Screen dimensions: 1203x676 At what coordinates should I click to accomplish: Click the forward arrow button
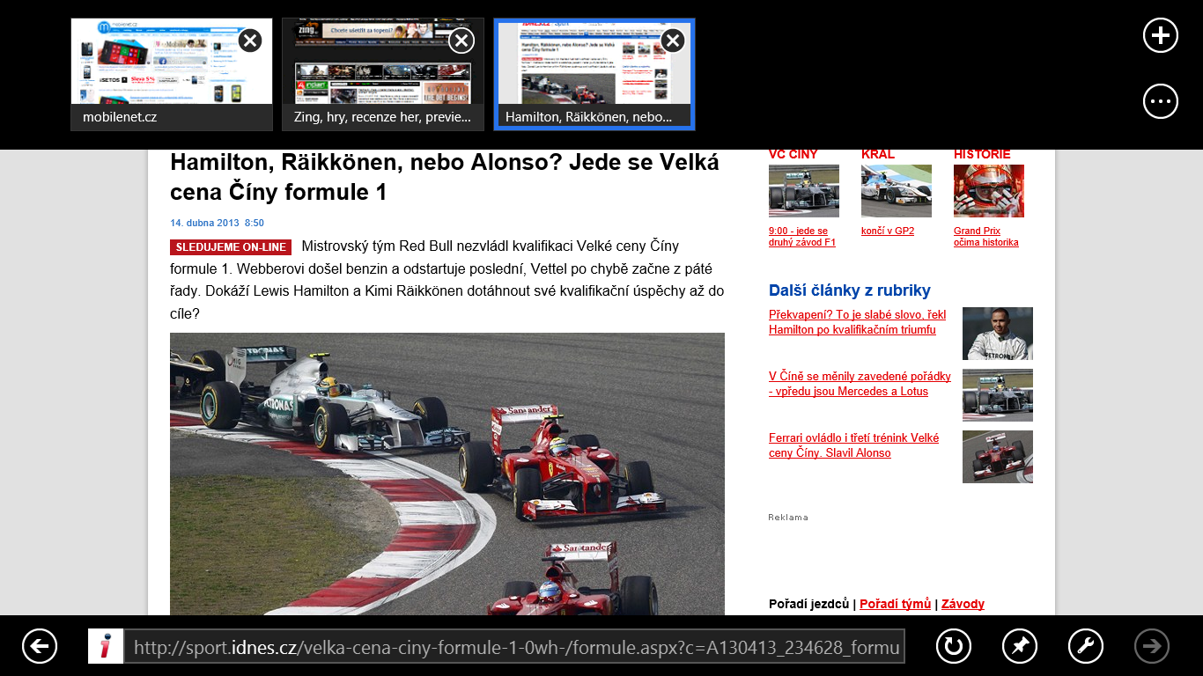[x=1152, y=646]
